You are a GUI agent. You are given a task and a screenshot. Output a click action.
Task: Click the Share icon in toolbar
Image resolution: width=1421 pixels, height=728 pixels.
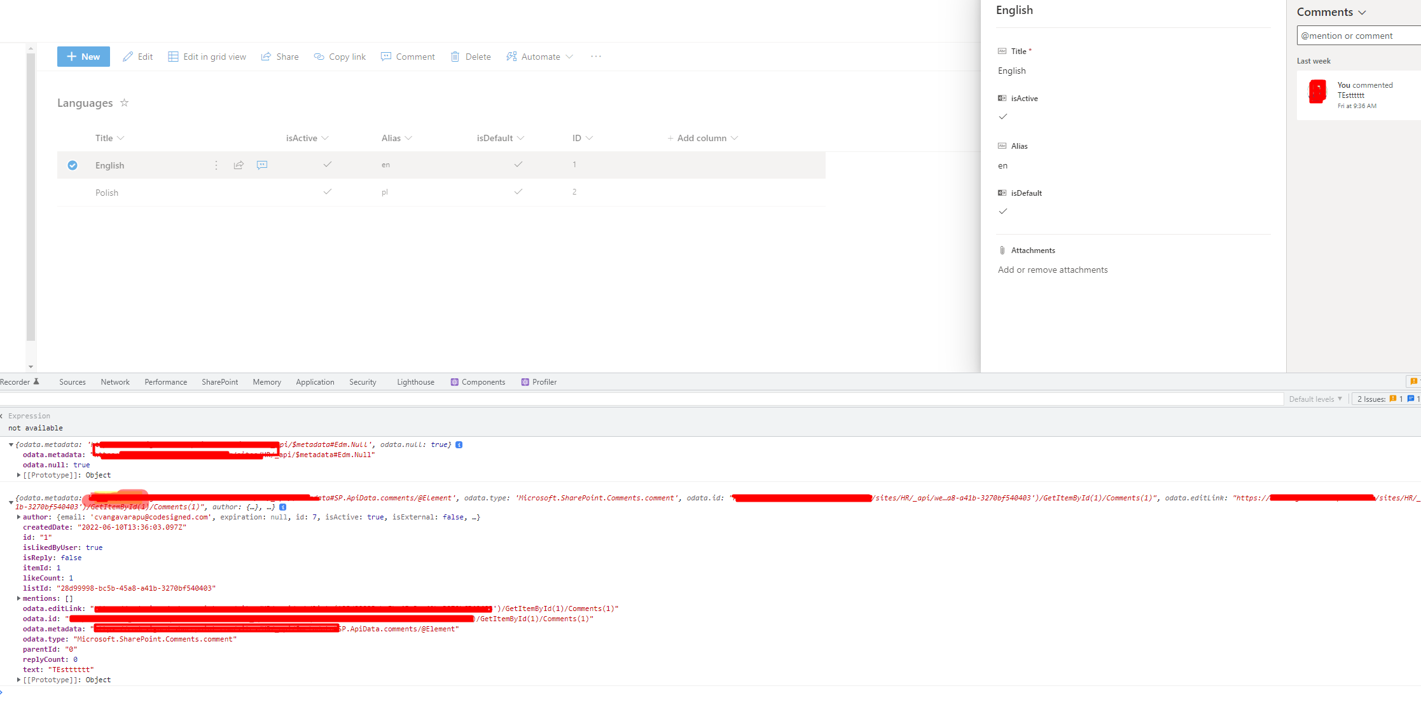click(x=267, y=57)
